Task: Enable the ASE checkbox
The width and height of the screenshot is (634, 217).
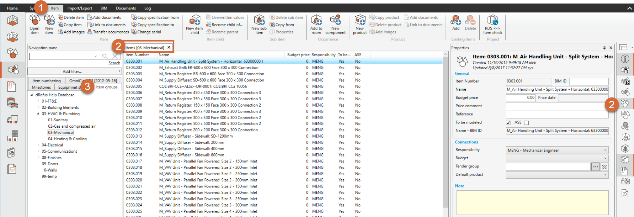Action: 526,123
